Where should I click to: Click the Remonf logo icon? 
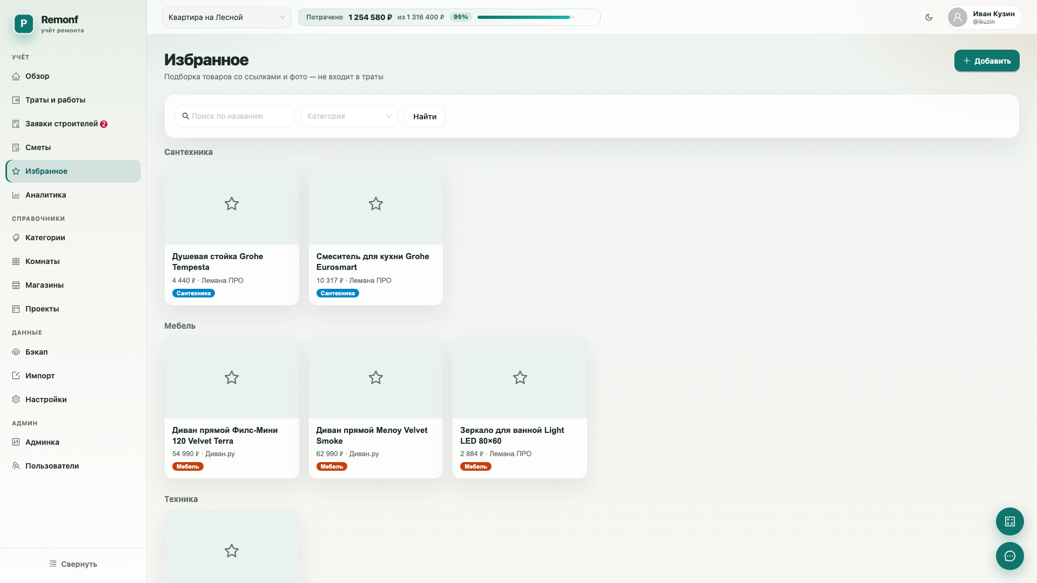pos(24,24)
